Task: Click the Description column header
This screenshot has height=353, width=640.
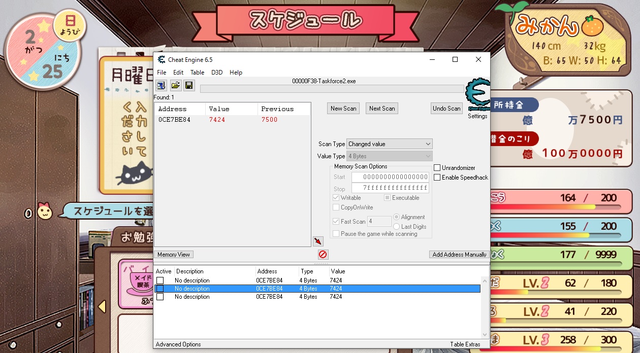Action: [x=215, y=271]
